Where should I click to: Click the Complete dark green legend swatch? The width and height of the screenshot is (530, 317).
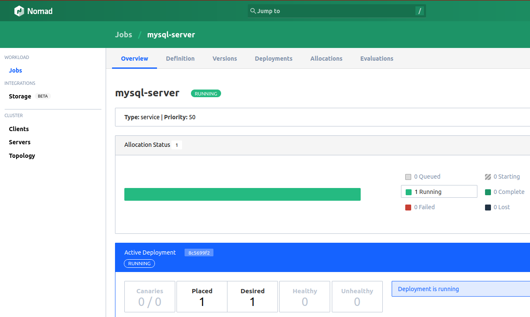(488, 192)
